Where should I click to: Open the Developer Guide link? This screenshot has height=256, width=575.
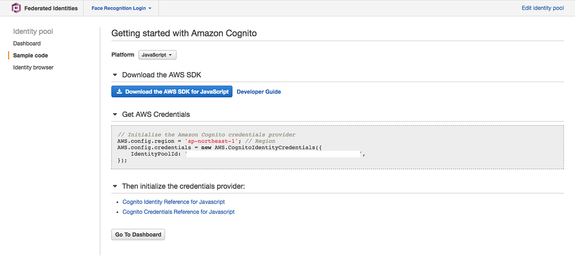pyautogui.click(x=259, y=91)
